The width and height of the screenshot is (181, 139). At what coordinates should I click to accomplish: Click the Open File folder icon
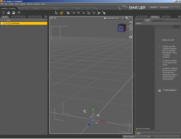8,13
